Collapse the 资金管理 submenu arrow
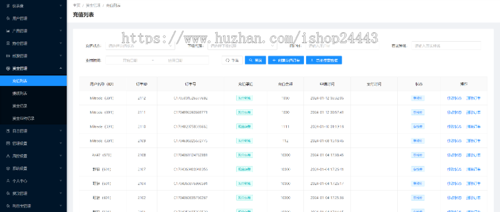The image size is (500, 212). coord(61,68)
